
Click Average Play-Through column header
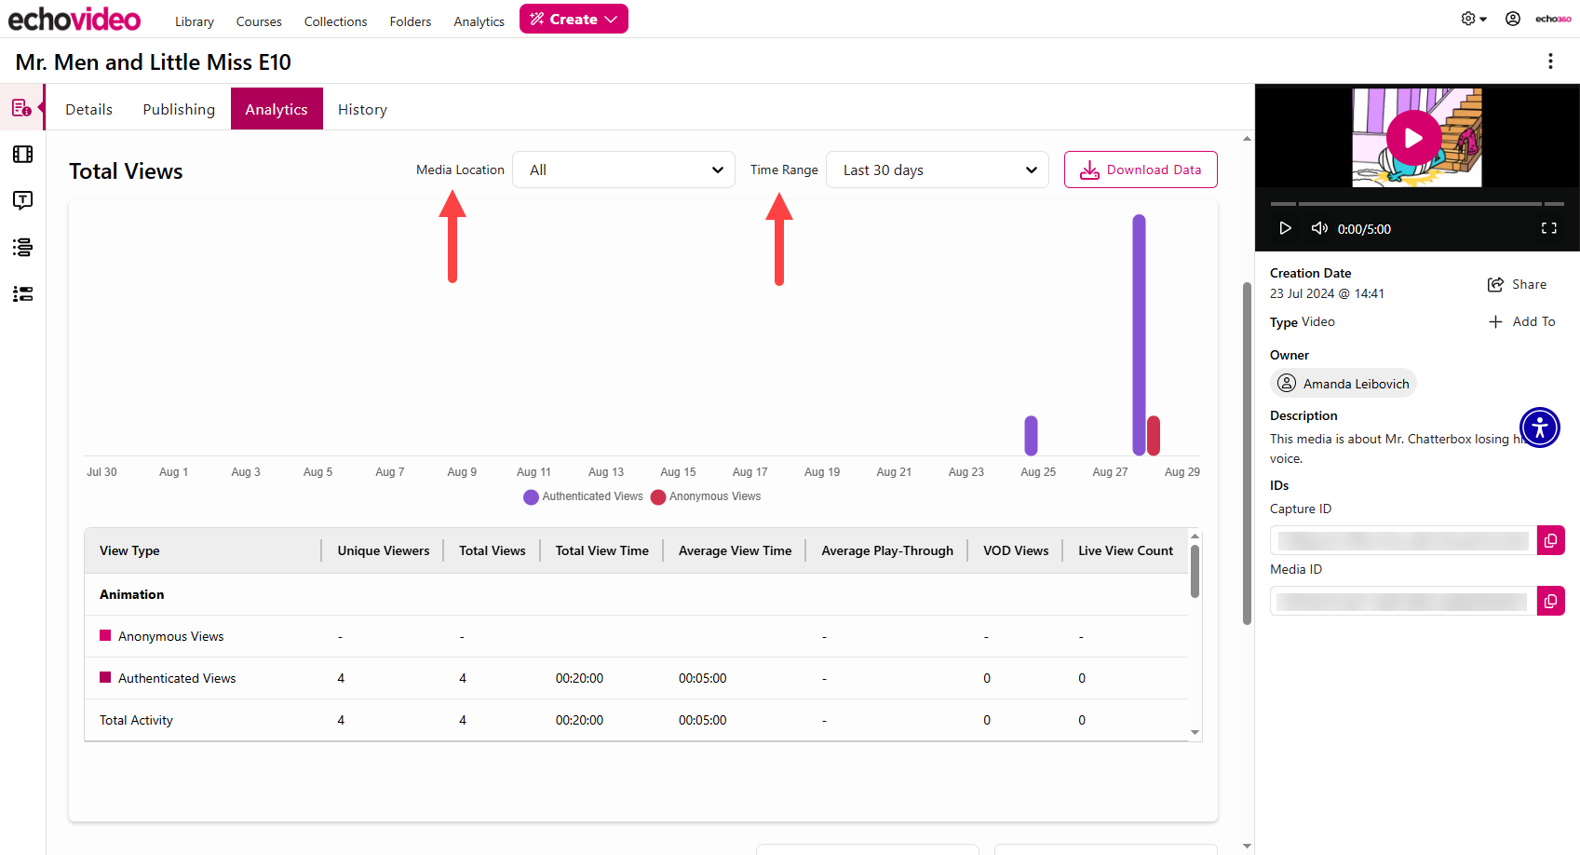pyautogui.click(x=887, y=550)
